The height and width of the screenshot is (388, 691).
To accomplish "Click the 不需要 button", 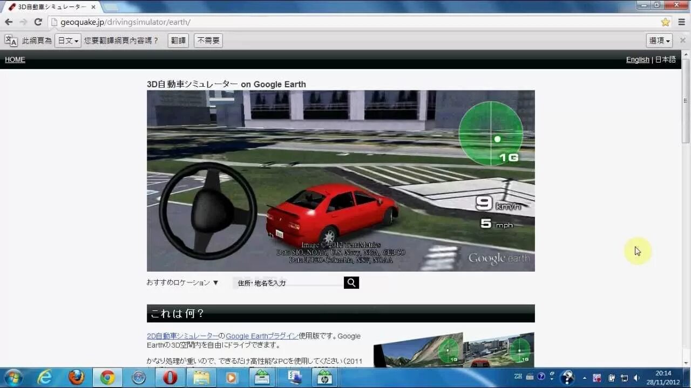I will [208, 40].
